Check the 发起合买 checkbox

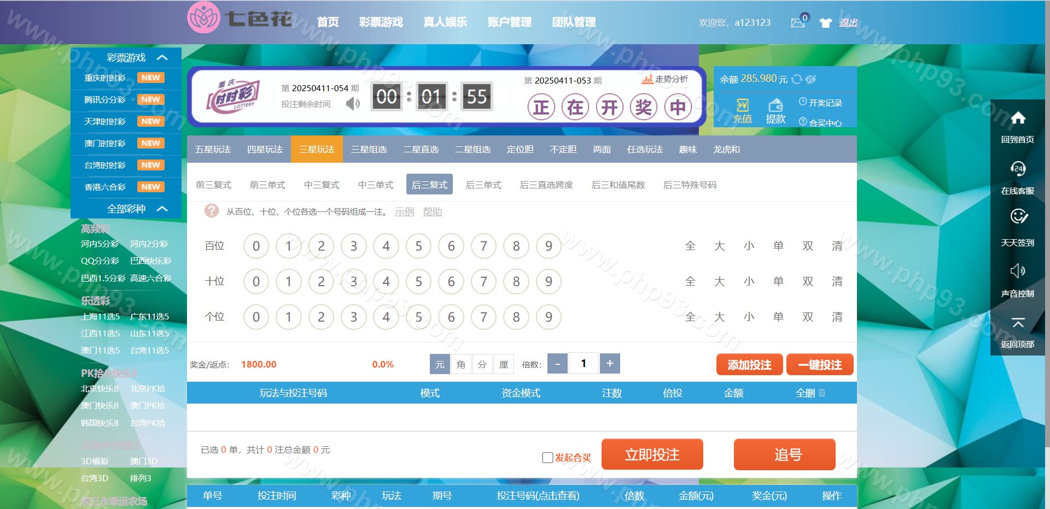click(547, 458)
